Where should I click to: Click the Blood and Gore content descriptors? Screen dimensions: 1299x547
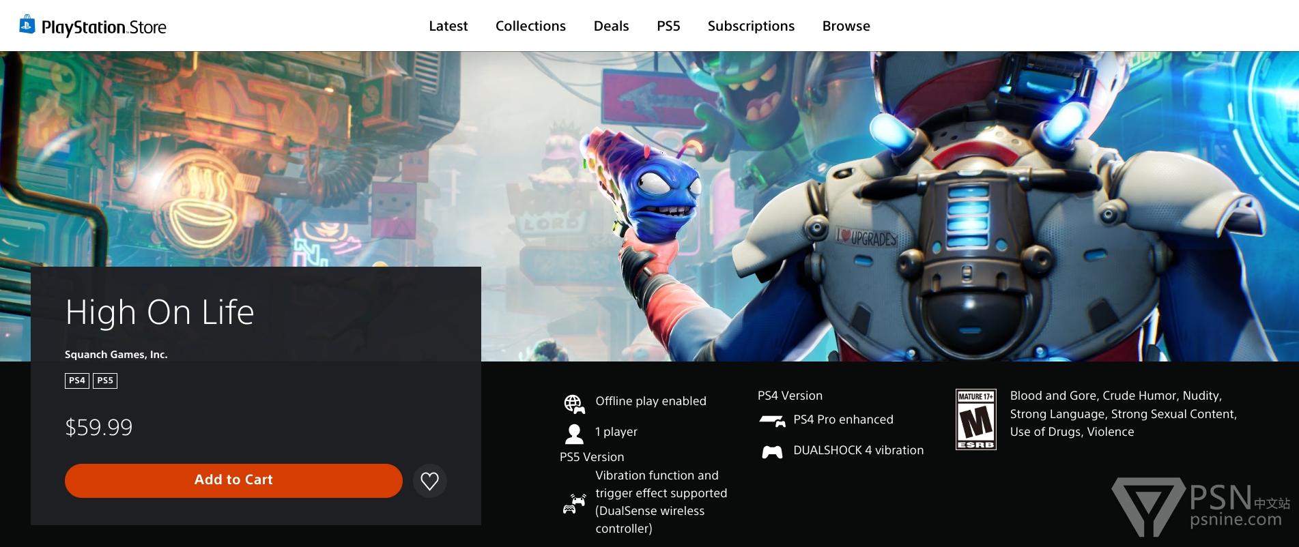[1124, 414]
